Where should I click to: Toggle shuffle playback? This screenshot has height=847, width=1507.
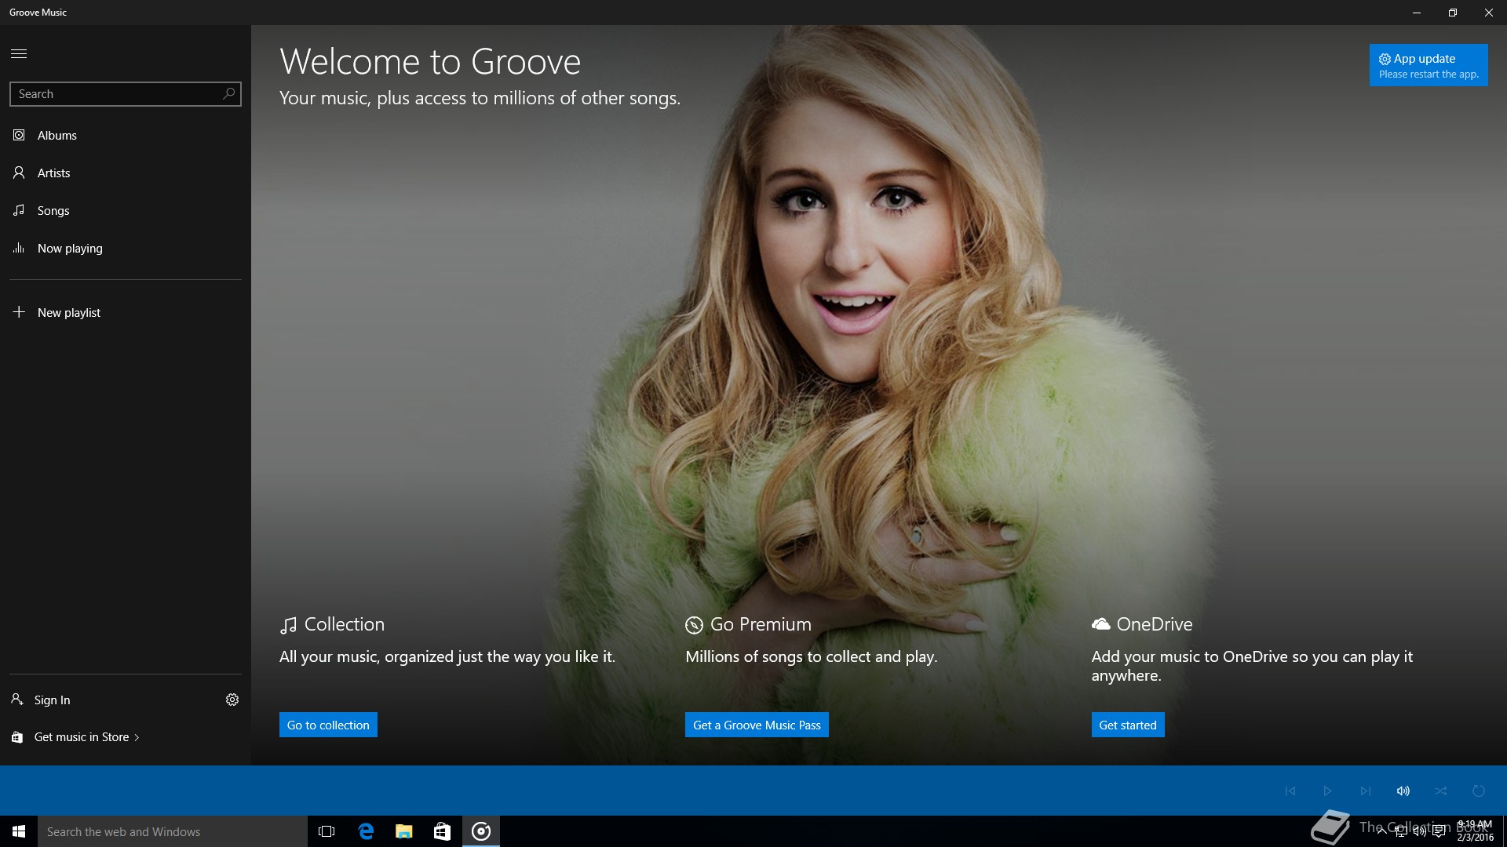pyautogui.click(x=1441, y=791)
